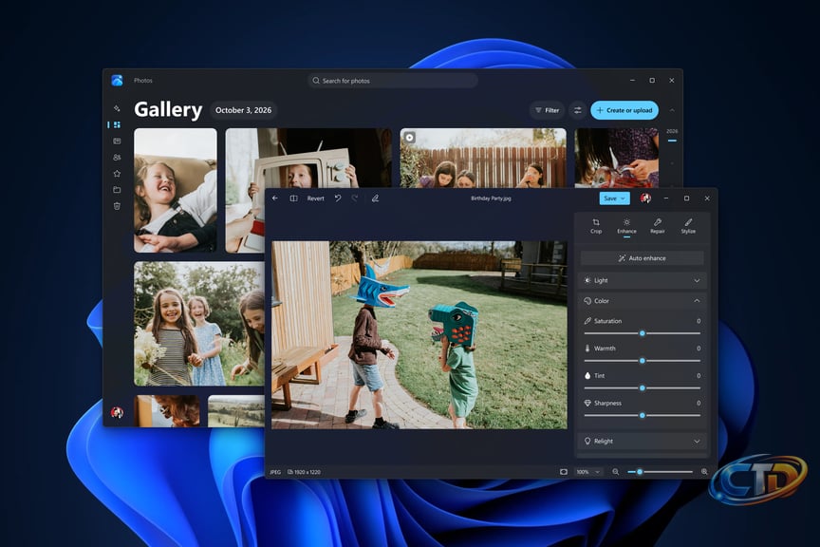Expand the Light section
The height and width of the screenshot is (547, 820).
pyautogui.click(x=643, y=280)
